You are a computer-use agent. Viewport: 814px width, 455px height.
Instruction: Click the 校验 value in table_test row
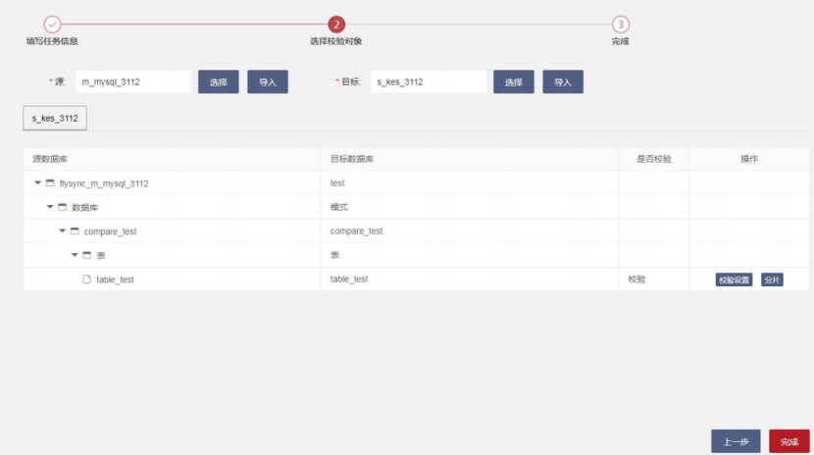[x=636, y=279]
